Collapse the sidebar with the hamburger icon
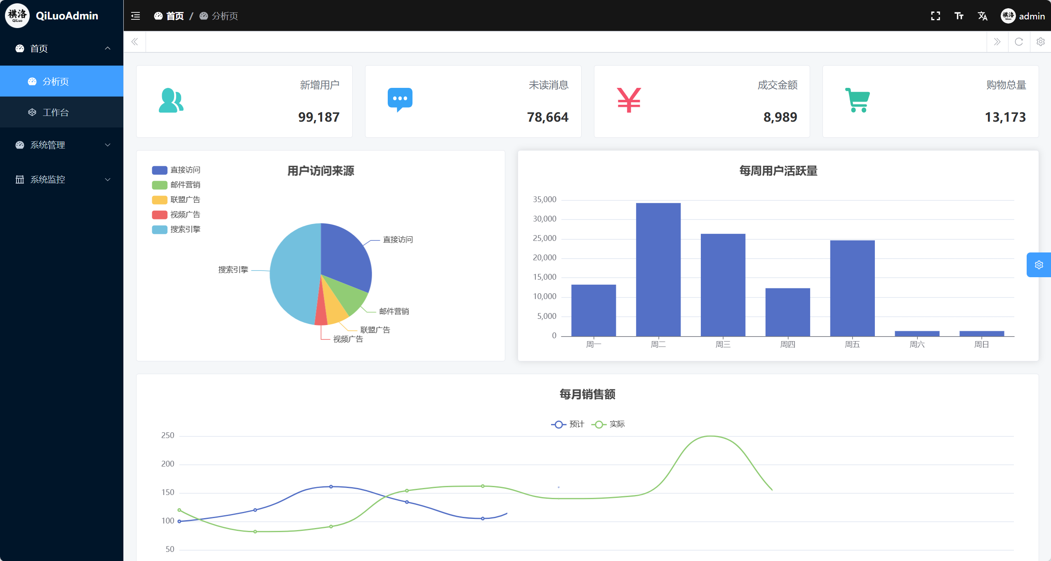The height and width of the screenshot is (561, 1051). pyautogui.click(x=135, y=16)
